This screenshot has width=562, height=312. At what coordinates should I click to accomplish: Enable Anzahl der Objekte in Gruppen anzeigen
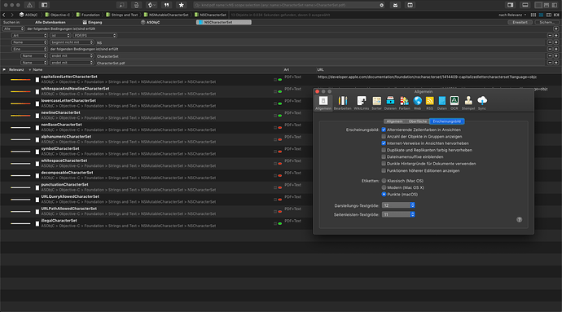coord(384,136)
